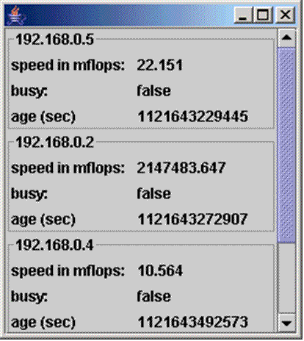This screenshot has height=341, width=304.
Task: Click speed value 2147483.647
Action: 181,168
